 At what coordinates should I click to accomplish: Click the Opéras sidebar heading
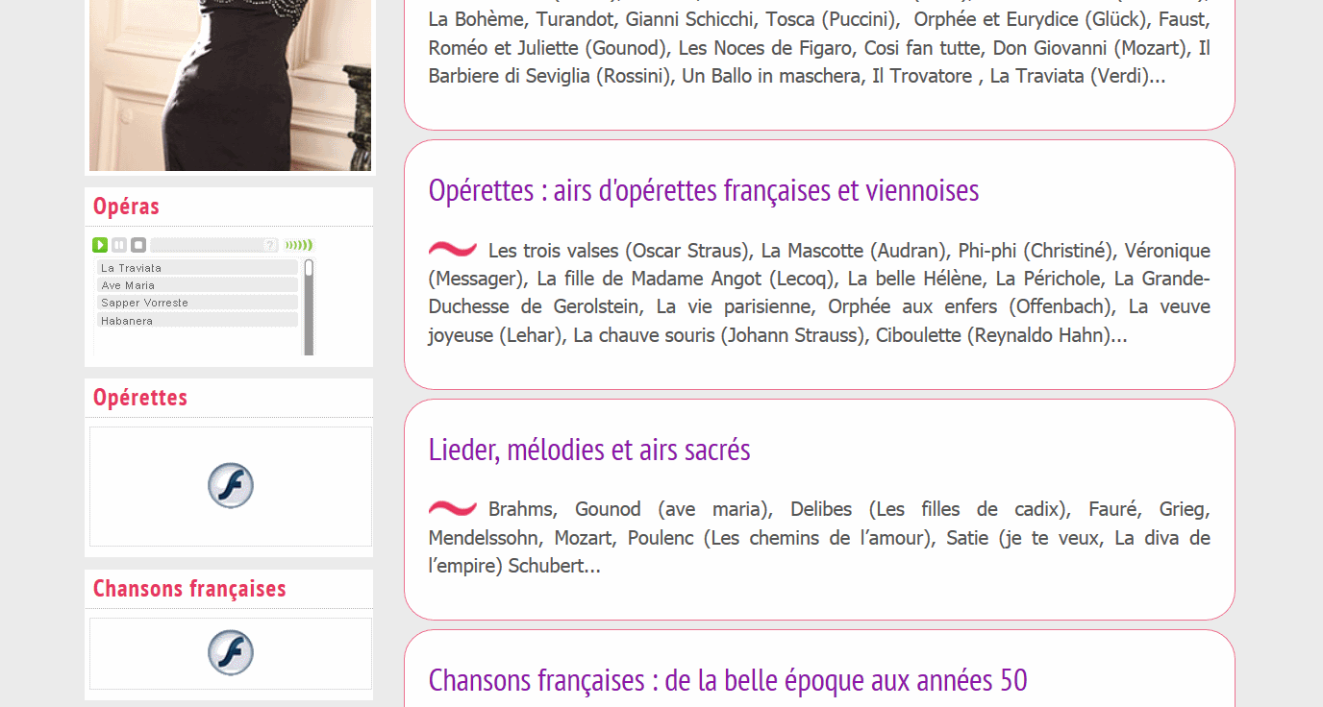point(126,207)
